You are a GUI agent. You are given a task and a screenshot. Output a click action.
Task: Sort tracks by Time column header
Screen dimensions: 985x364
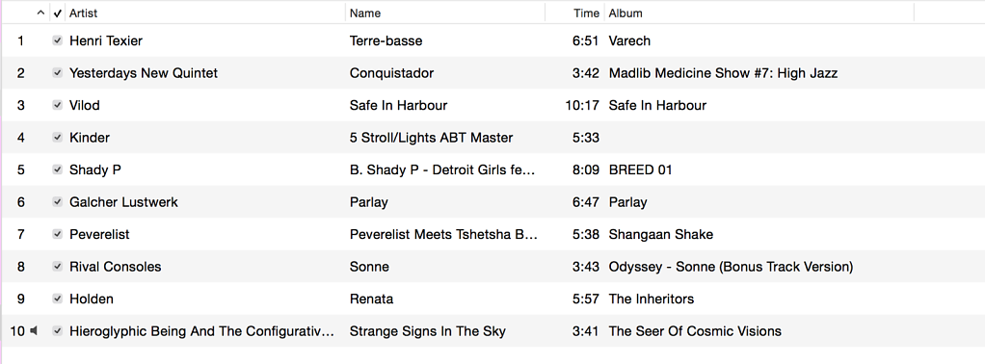click(586, 13)
